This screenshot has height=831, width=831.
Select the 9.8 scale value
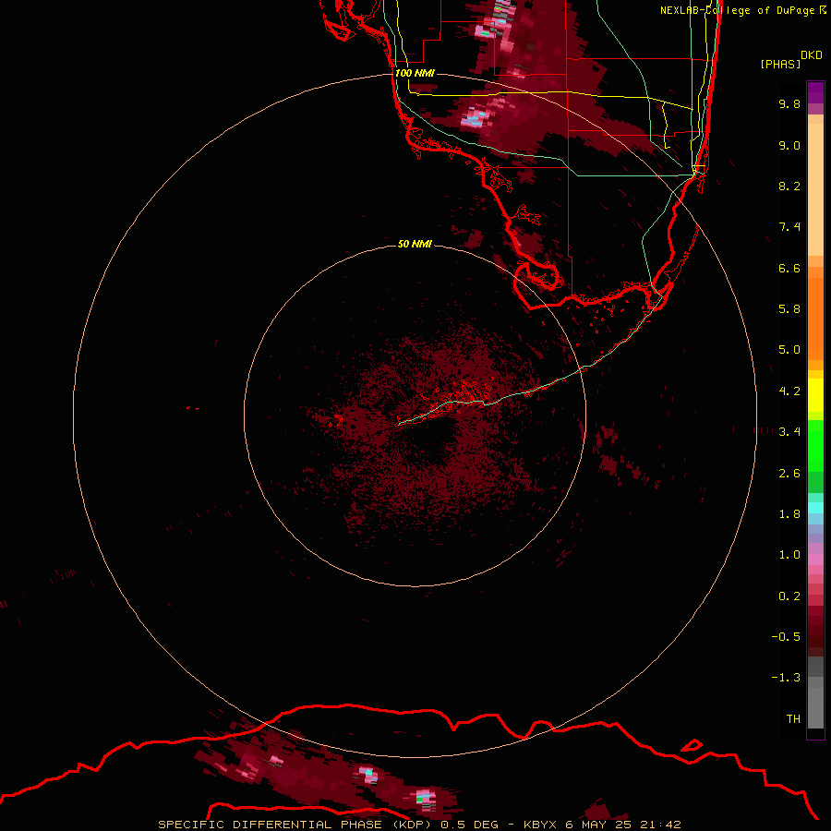(x=789, y=103)
